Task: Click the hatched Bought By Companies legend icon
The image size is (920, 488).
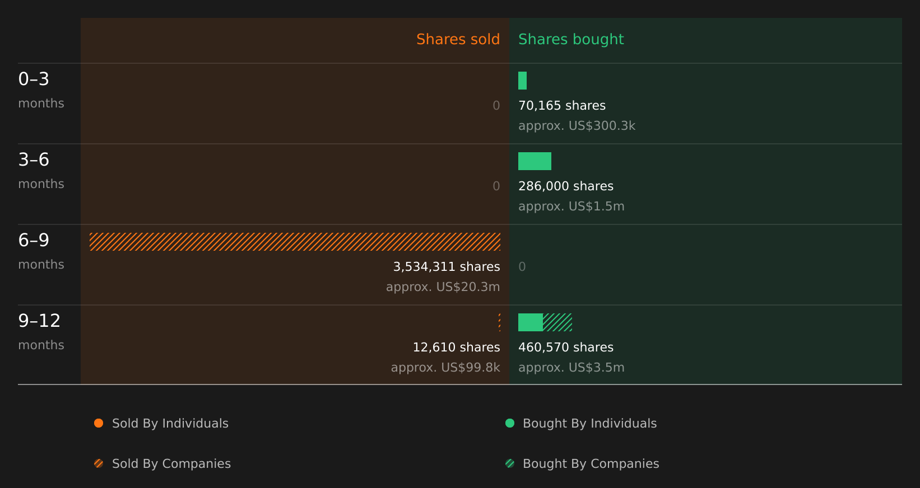Action: click(x=510, y=463)
